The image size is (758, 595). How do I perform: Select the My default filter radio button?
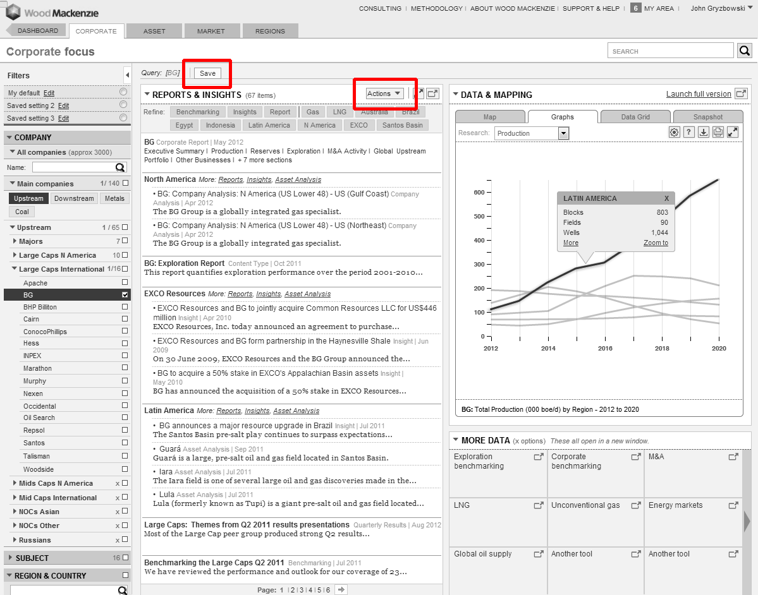[x=123, y=92]
